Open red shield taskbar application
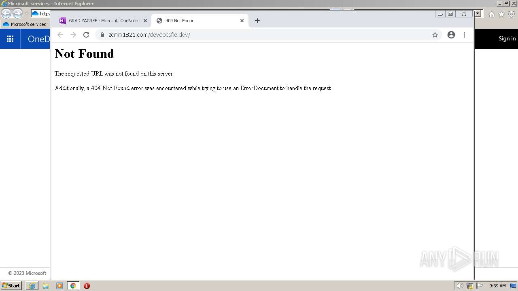Viewport: 518px width, 291px height. pos(87,286)
